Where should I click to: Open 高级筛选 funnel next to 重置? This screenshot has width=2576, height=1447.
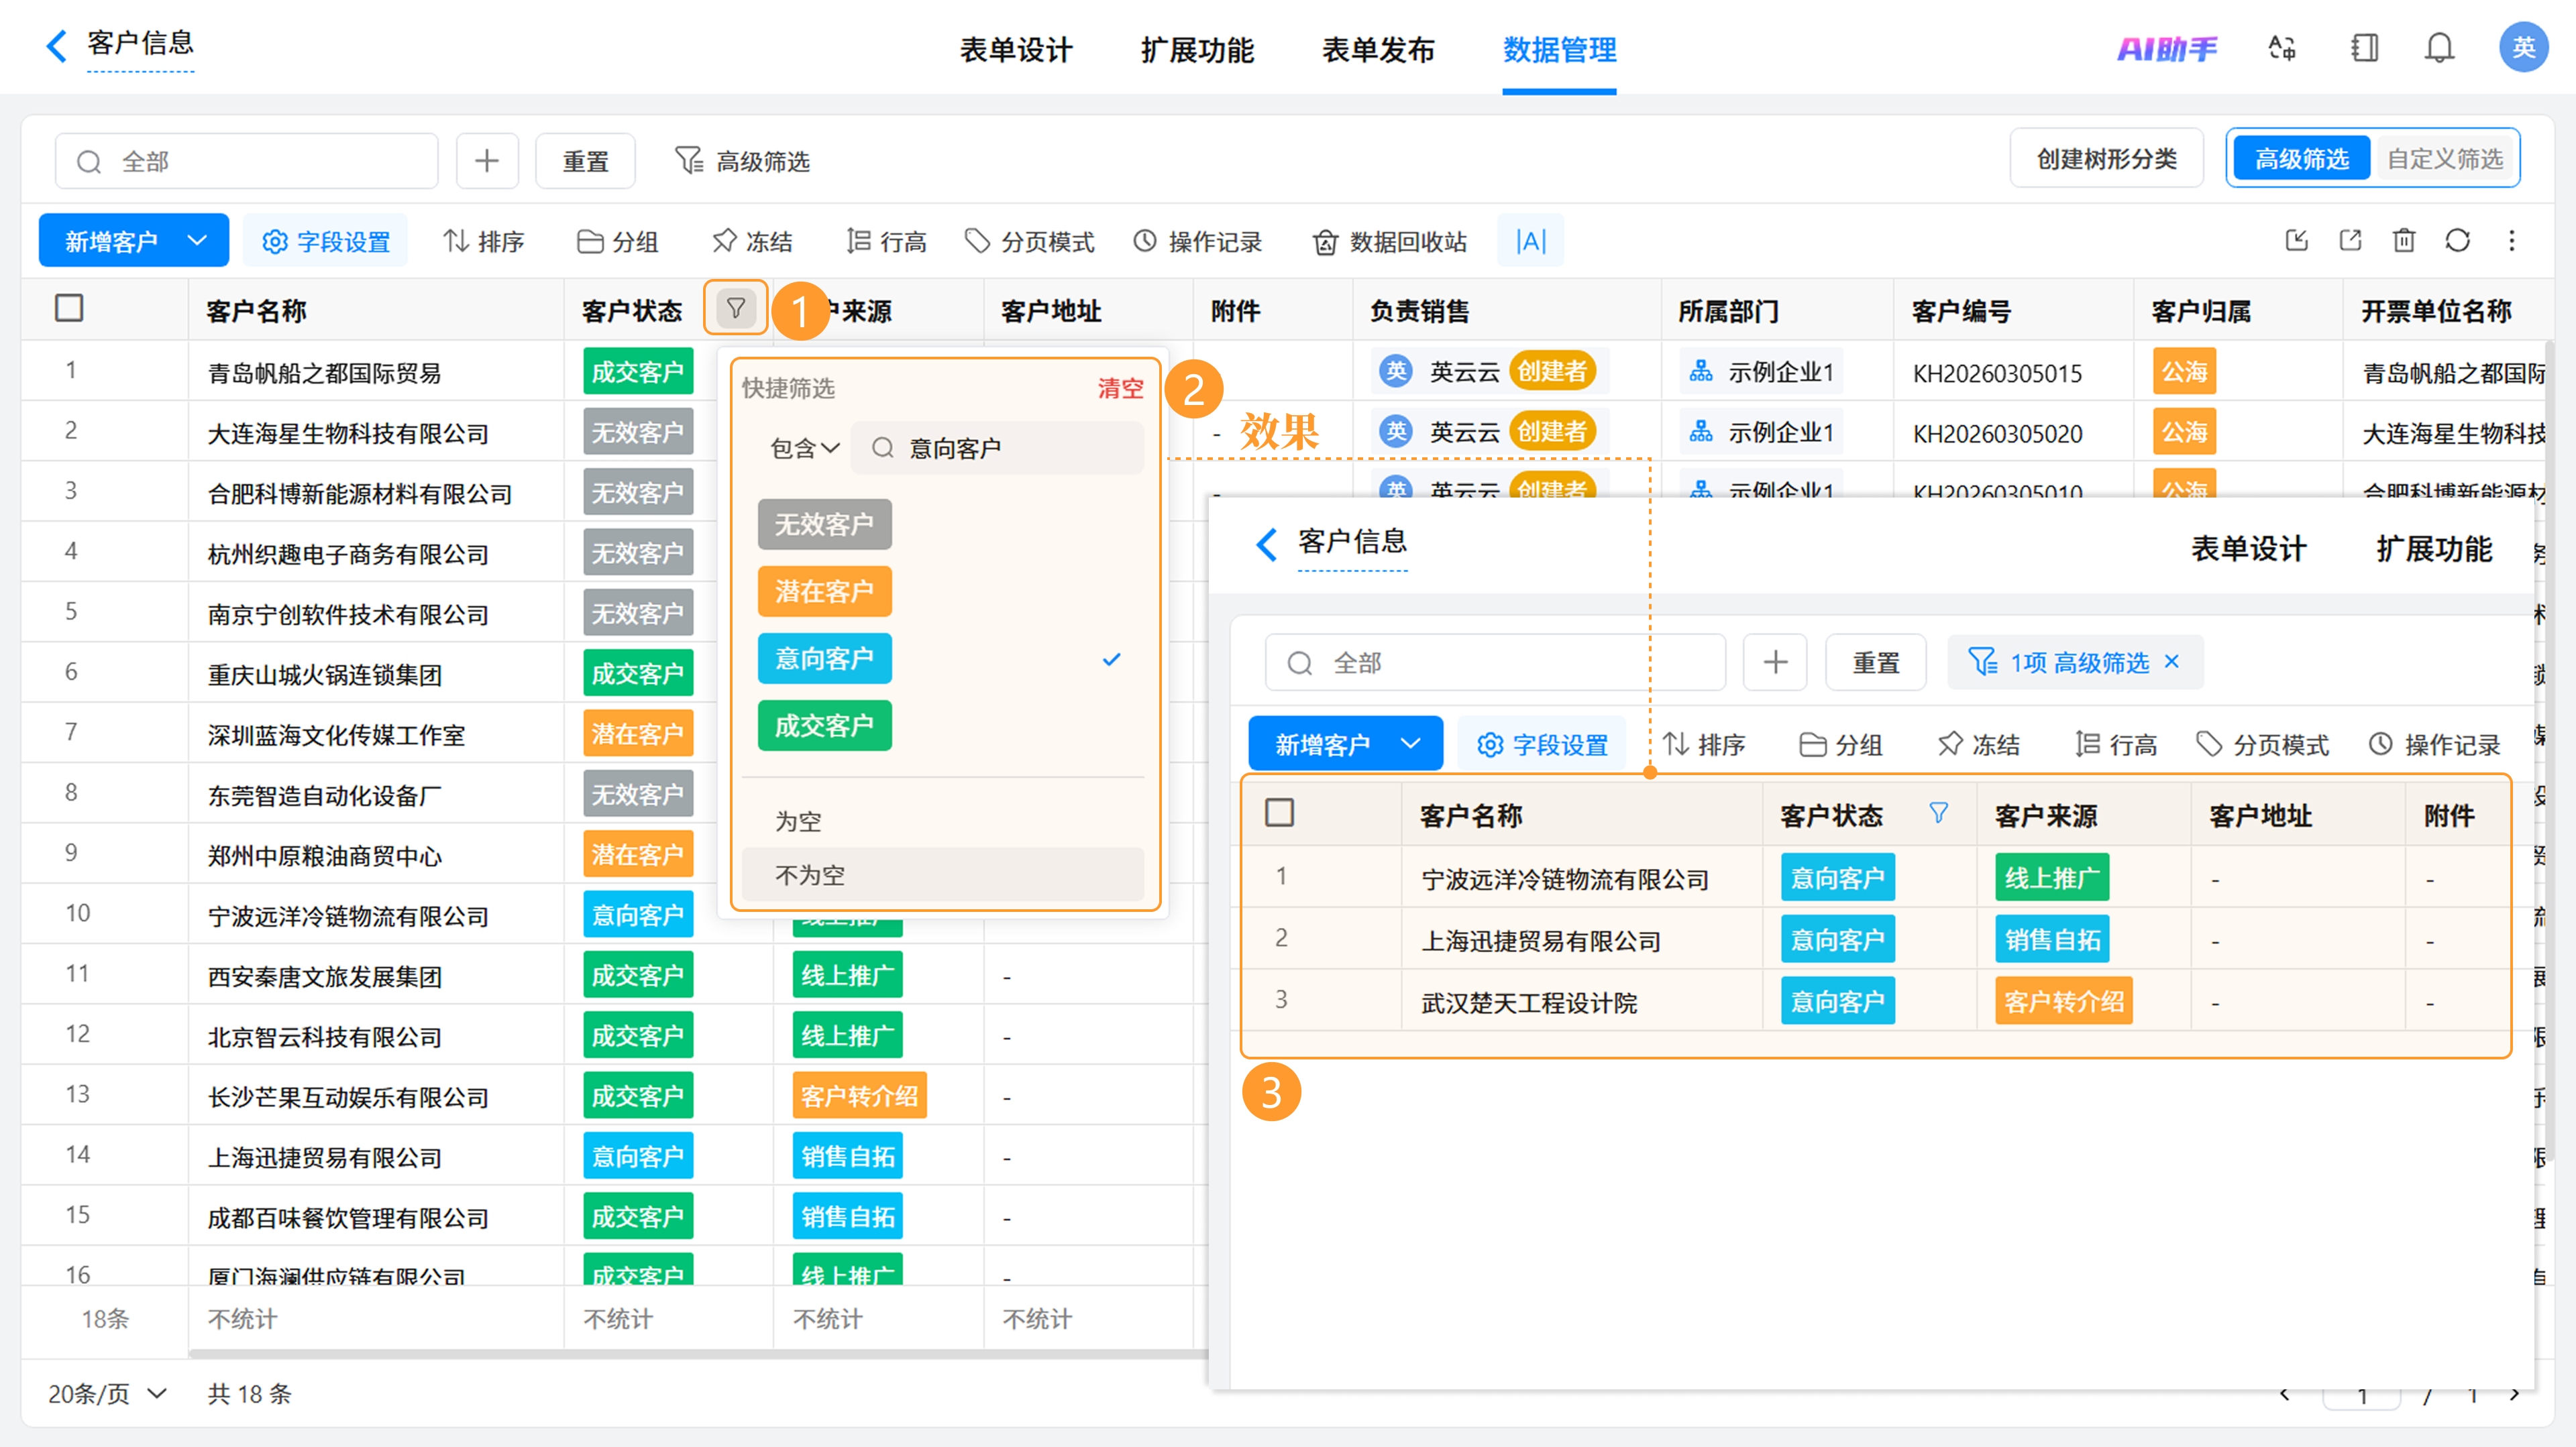(742, 161)
